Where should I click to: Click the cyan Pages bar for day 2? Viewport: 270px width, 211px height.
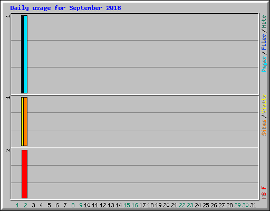click(x=25, y=54)
